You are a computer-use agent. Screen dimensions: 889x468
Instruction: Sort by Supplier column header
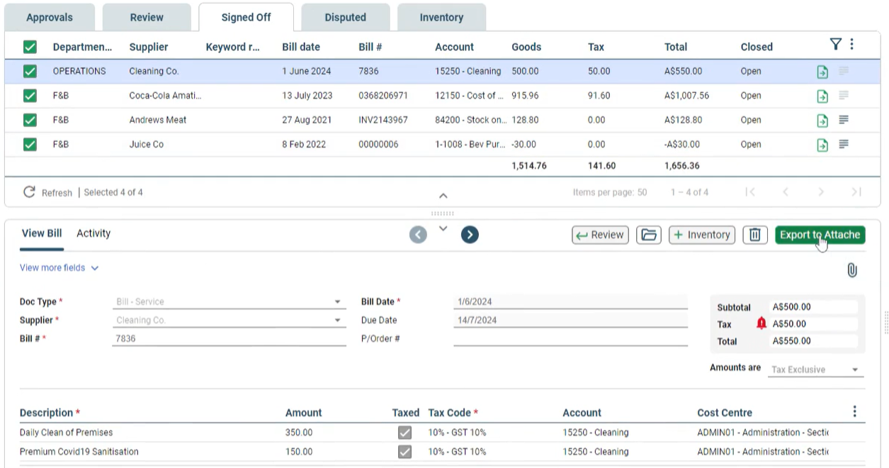point(149,47)
